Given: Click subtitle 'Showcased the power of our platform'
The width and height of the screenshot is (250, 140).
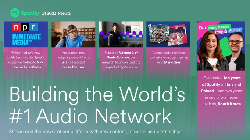Looking at the screenshot, I should tap(49, 132).
